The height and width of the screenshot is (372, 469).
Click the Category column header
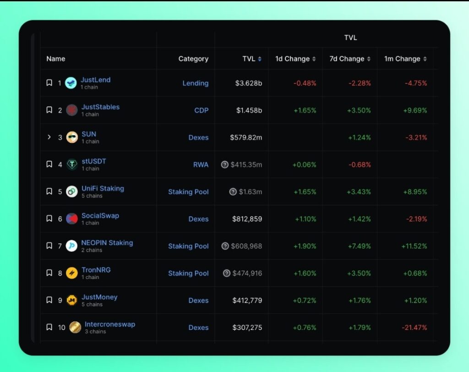tap(193, 59)
